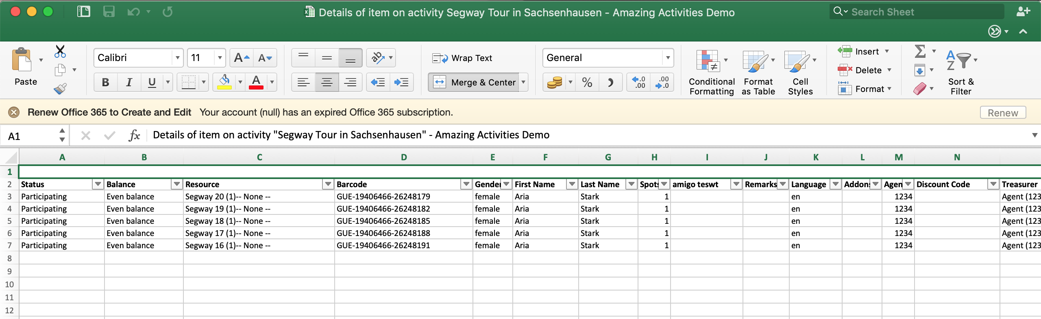The width and height of the screenshot is (1041, 319).
Task: Select the Format Painter brush
Action: point(60,88)
